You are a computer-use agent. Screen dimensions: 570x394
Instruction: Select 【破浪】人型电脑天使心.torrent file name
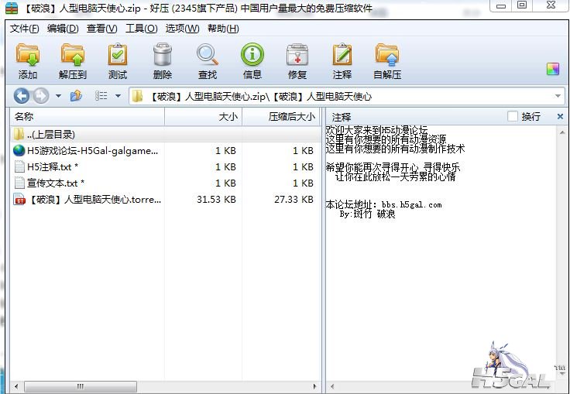click(94, 200)
